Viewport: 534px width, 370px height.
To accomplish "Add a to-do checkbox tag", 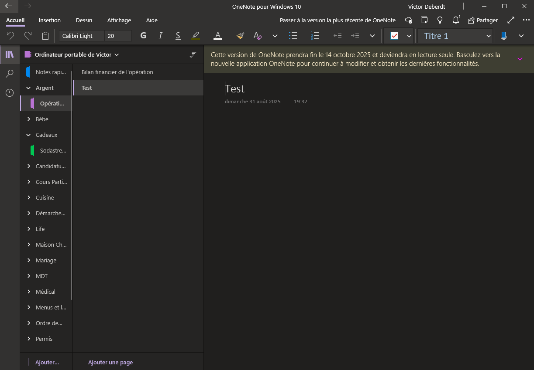I will pos(394,36).
